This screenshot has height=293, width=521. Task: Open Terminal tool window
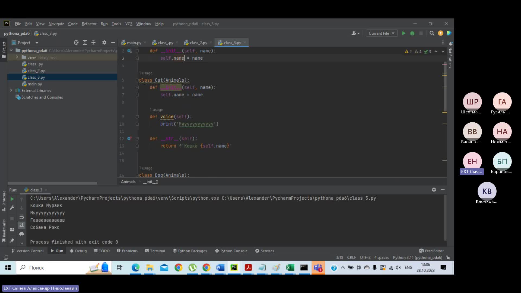(x=155, y=251)
